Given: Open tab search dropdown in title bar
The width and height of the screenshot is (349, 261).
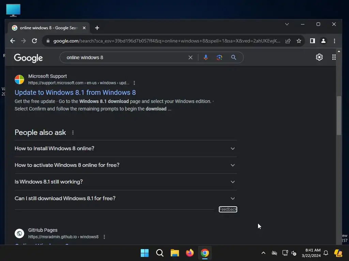Looking at the screenshot, I should point(287,24).
